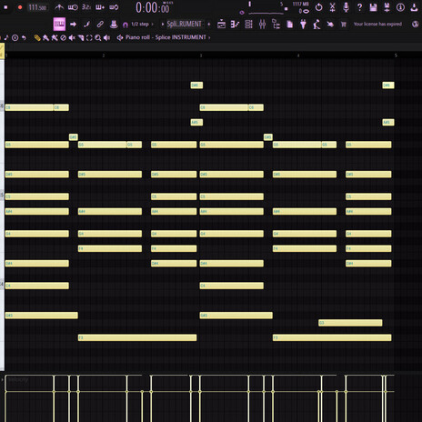The height and width of the screenshot is (422, 422).
Task: Click the circular icon beside undo in piano roll toolbar
Action: pyautogui.click(x=15, y=37)
